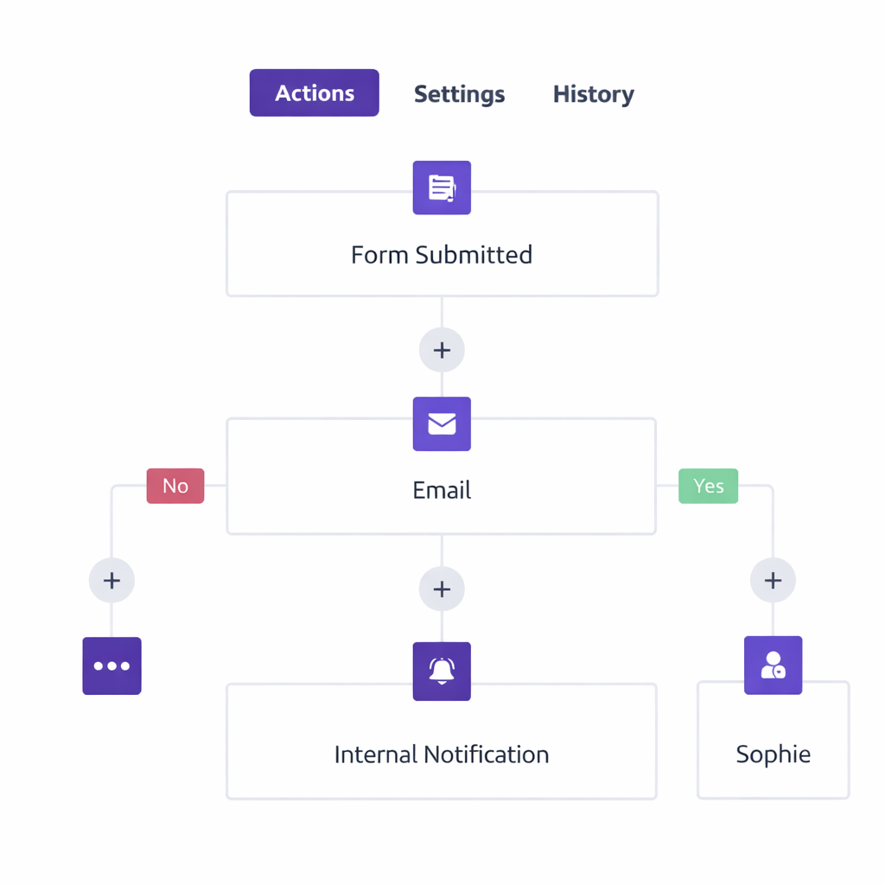Add step on the Yes branch
This screenshot has height=885, width=885.
pyautogui.click(x=773, y=580)
